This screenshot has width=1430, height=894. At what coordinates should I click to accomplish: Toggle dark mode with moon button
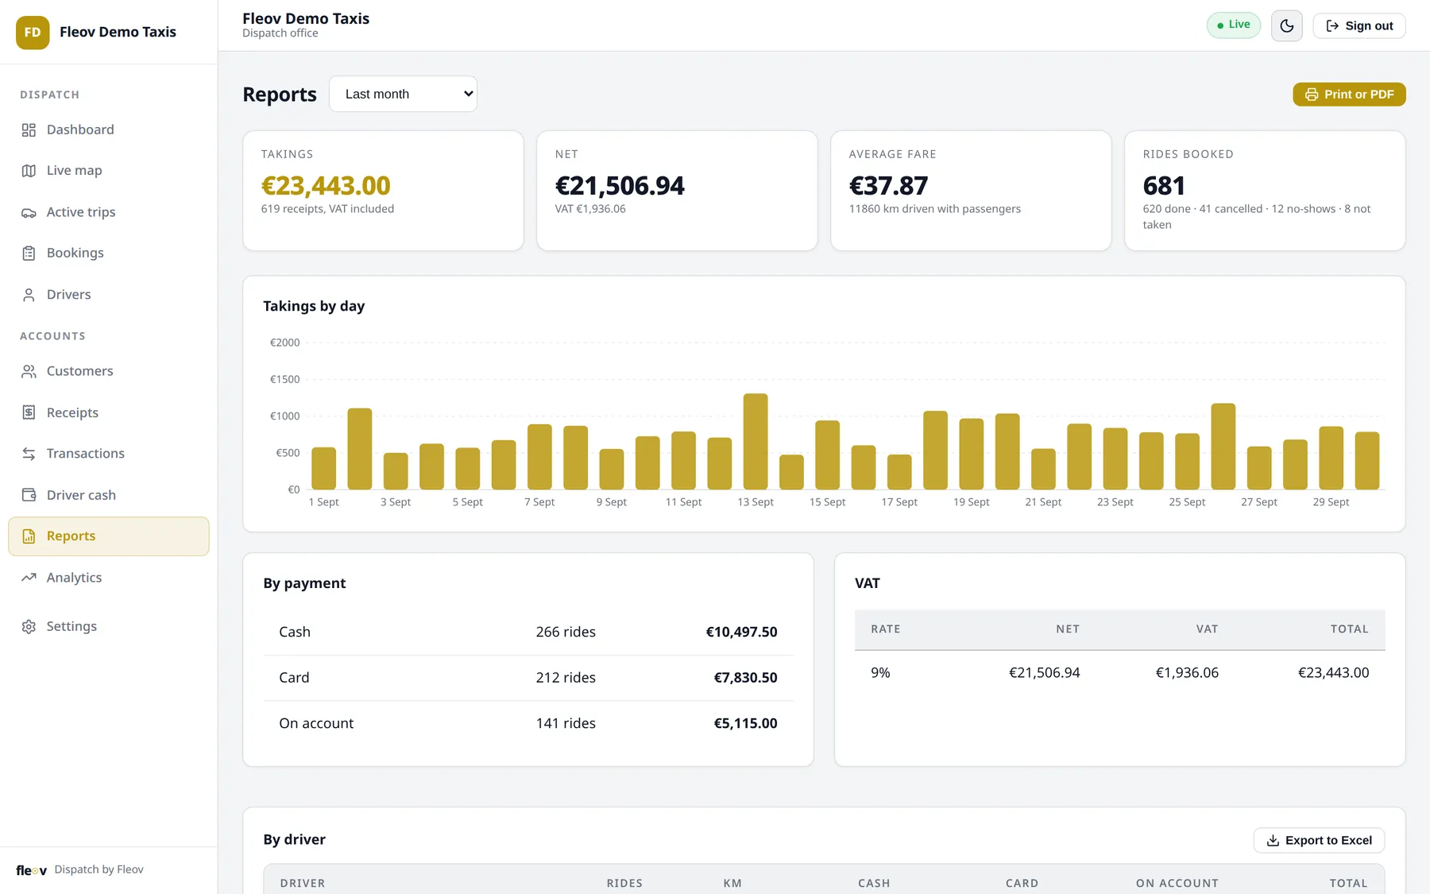pyautogui.click(x=1286, y=25)
